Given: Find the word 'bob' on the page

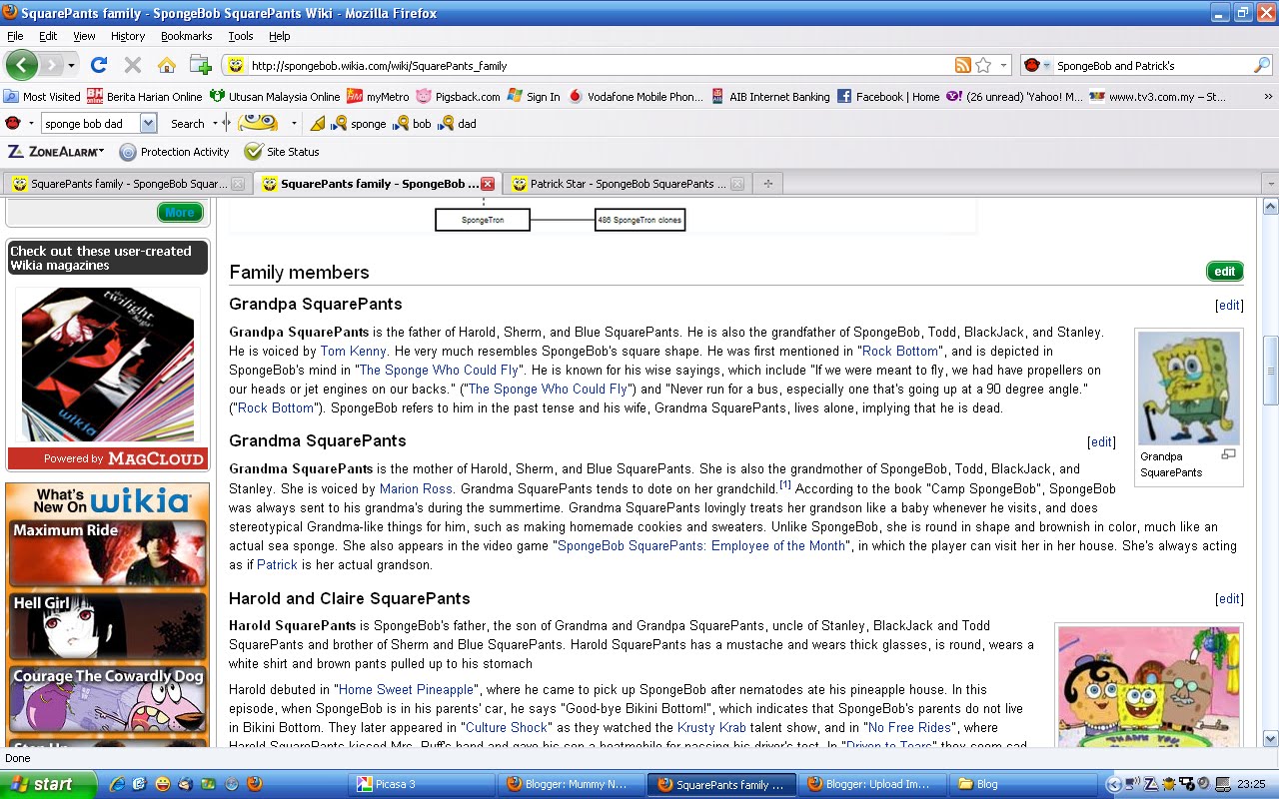Looking at the screenshot, I should point(413,124).
